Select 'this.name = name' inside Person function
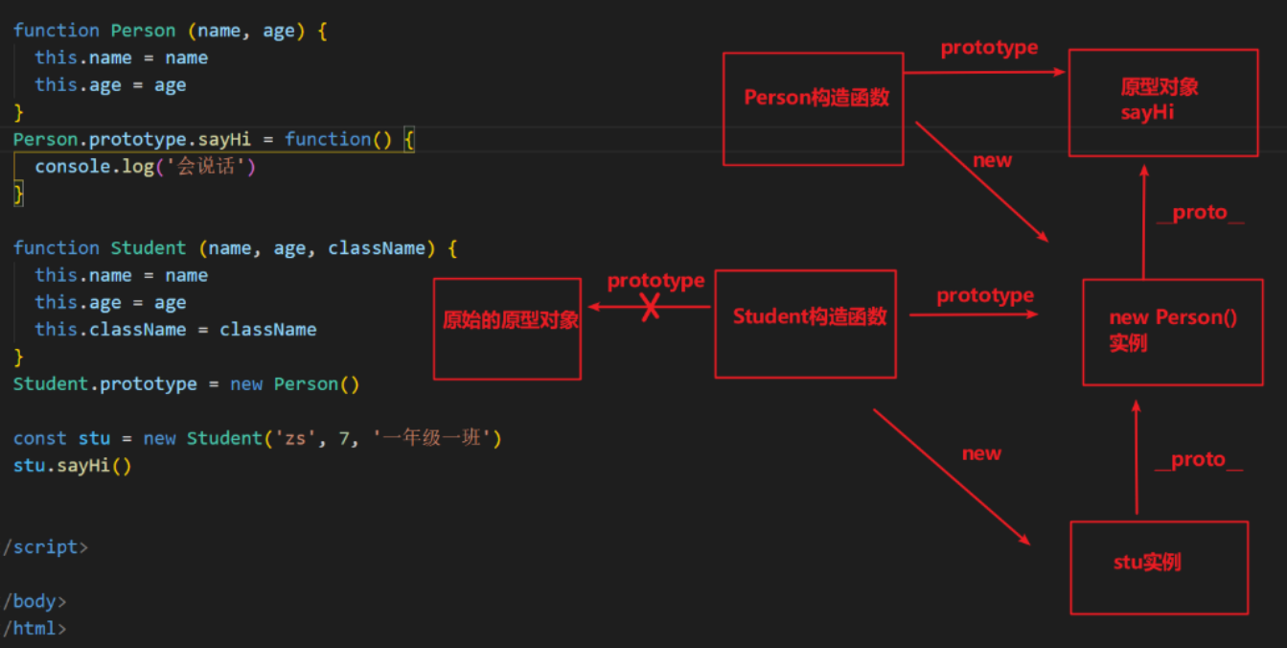 122,58
